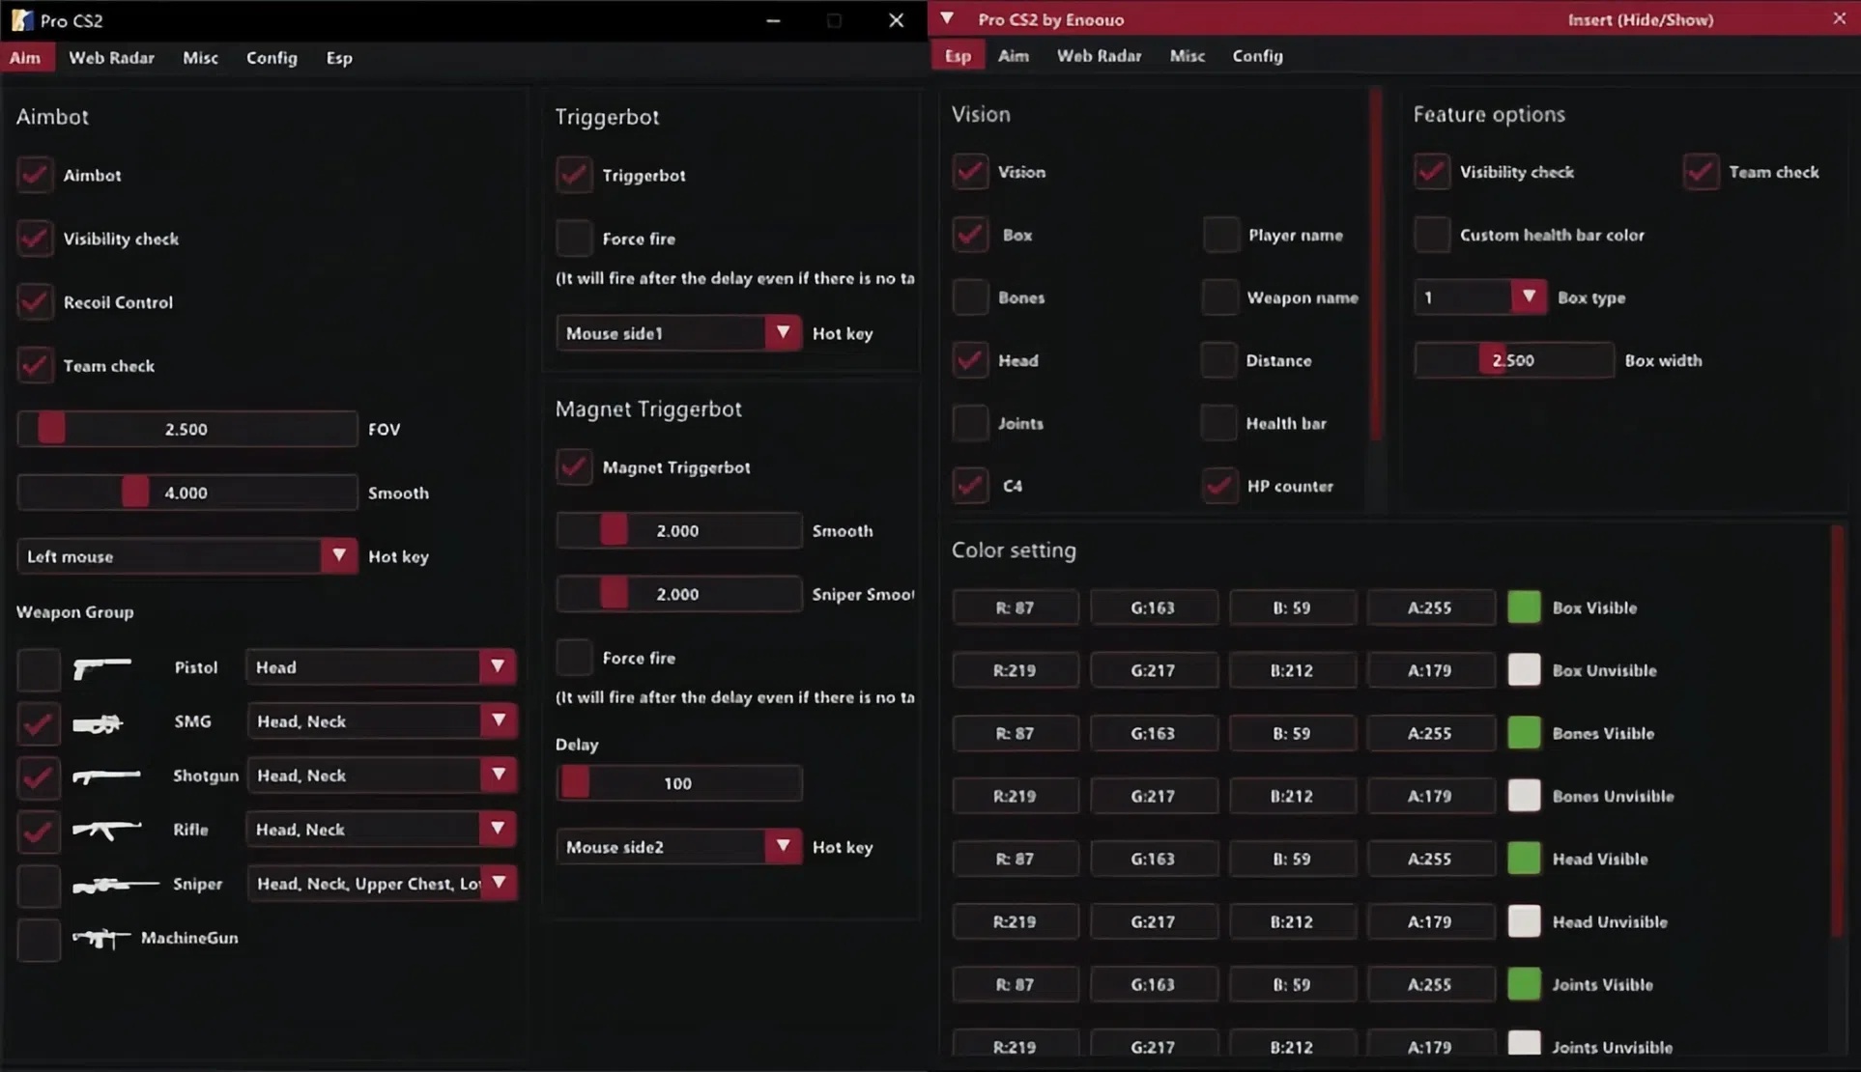The height and width of the screenshot is (1072, 1861).
Task: Disable the Recoil Control checkbox
Action: pyautogui.click(x=35, y=302)
